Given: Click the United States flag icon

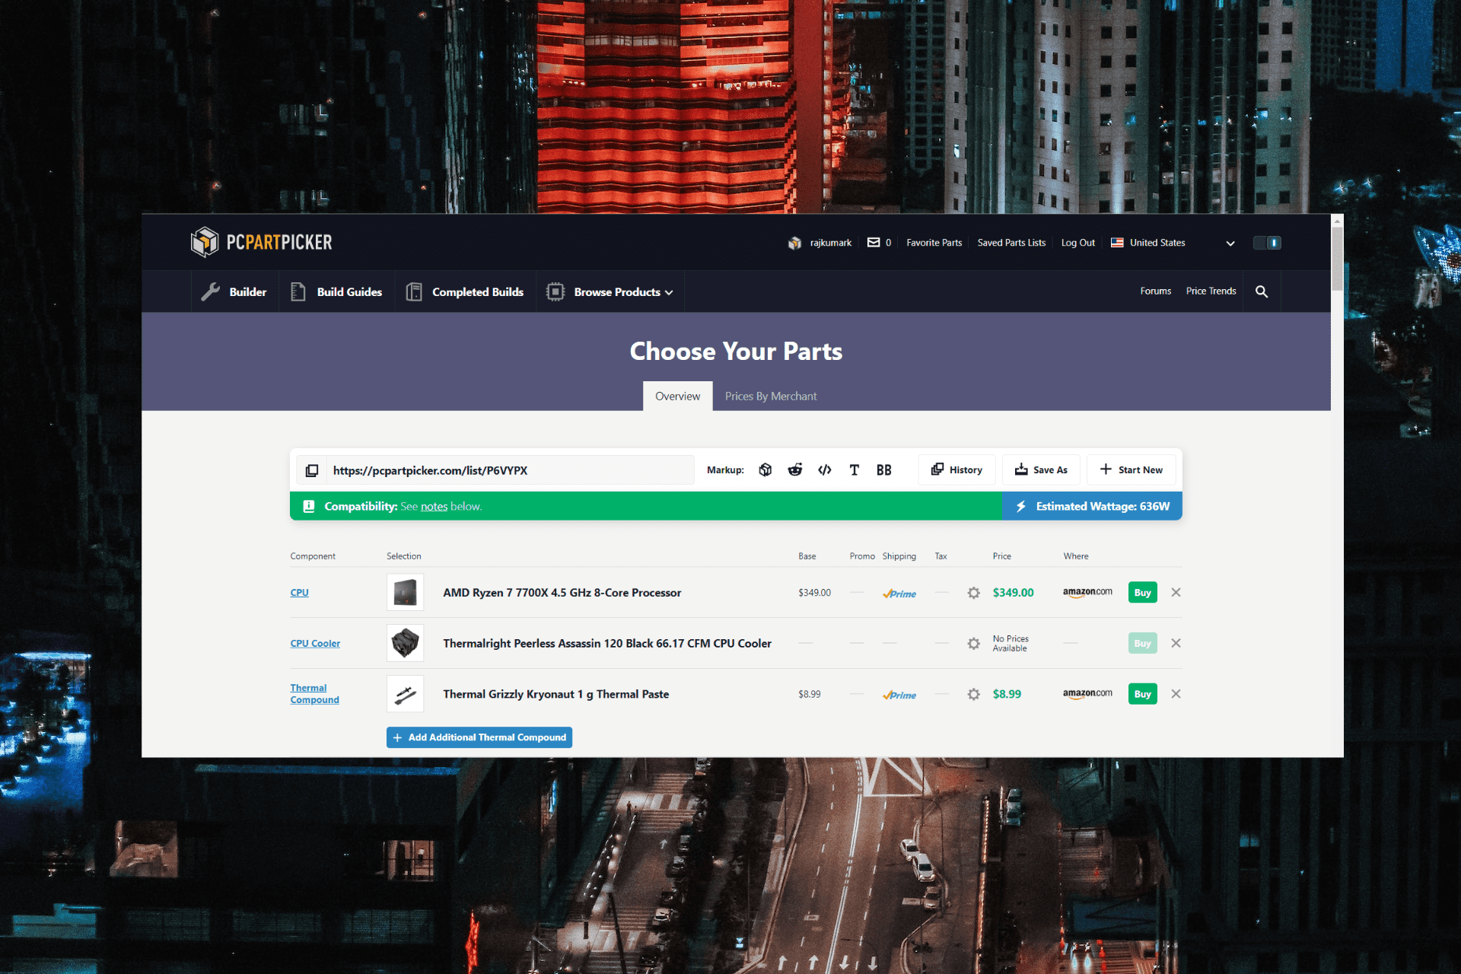Looking at the screenshot, I should [1117, 243].
